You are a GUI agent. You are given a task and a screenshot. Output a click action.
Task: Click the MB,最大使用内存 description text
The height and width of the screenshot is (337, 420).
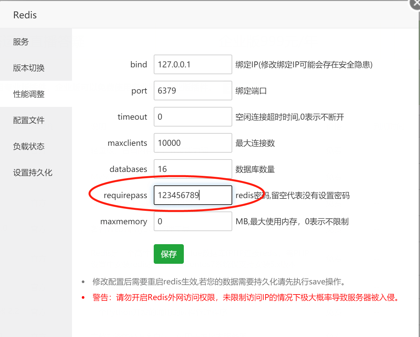point(292,222)
